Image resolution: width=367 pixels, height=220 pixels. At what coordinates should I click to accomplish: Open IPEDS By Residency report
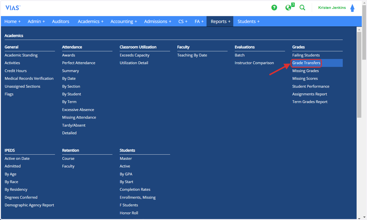[x=16, y=189]
